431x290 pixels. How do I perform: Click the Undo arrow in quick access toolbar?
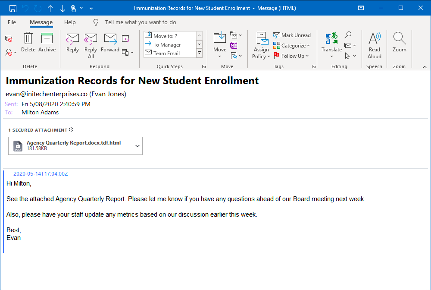pos(25,7)
